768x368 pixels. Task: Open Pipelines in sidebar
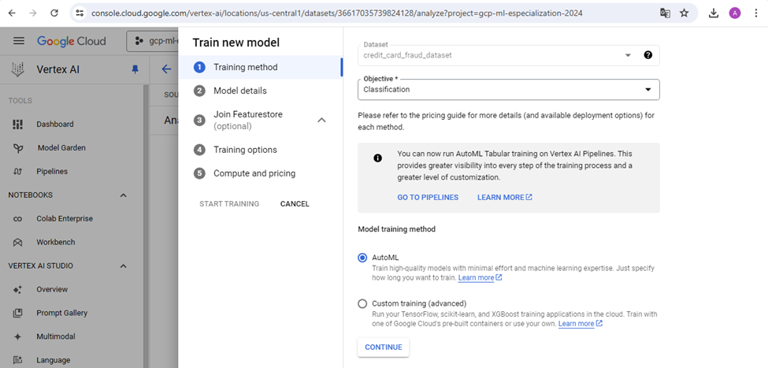[52, 172]
